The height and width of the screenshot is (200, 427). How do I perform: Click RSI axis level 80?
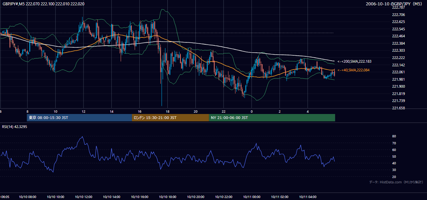pyautogui.click(x=394, y=136)
